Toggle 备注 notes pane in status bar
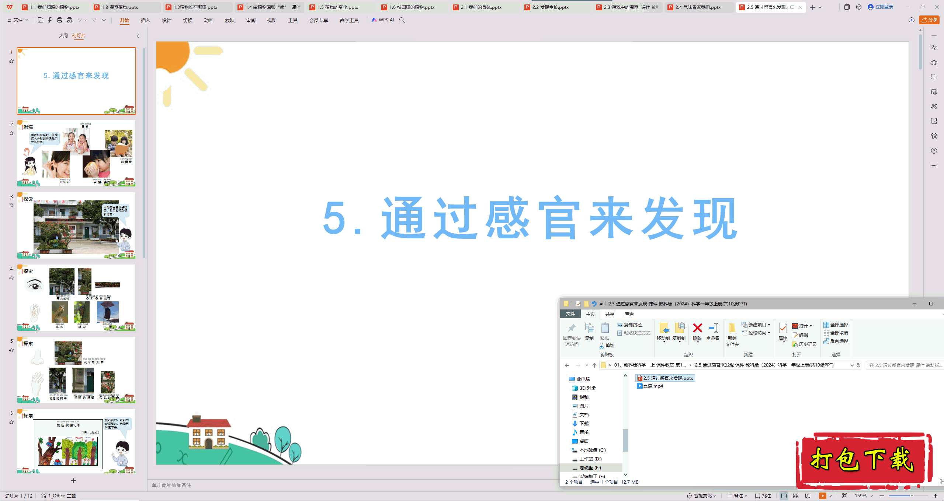Viewport: 944px width, 501px height. tap(737, 496)
